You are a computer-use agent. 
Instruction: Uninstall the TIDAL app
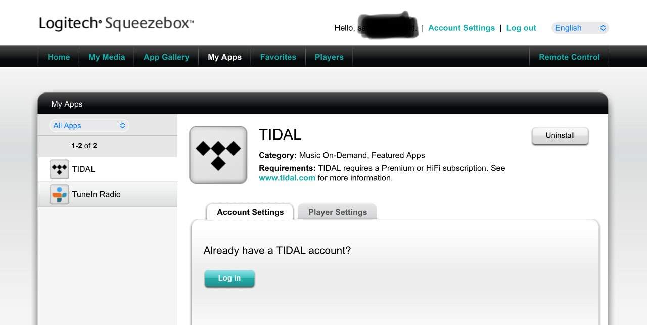click(x=560, y=136)
